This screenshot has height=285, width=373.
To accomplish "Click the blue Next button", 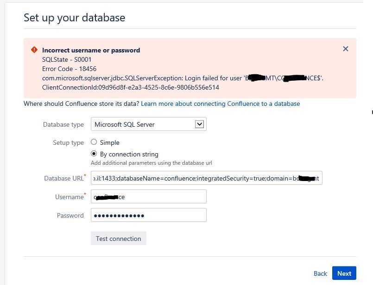I will pos(344,273).
